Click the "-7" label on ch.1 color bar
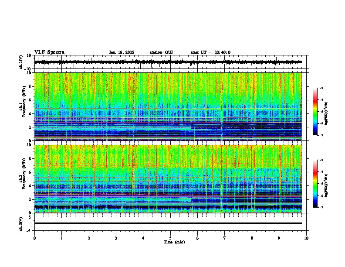 pyautogui.click(x=321, y=135)
